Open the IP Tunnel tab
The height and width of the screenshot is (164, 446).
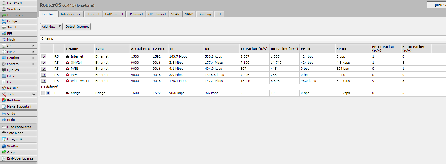pyautogui.click(x=135, y=14)
